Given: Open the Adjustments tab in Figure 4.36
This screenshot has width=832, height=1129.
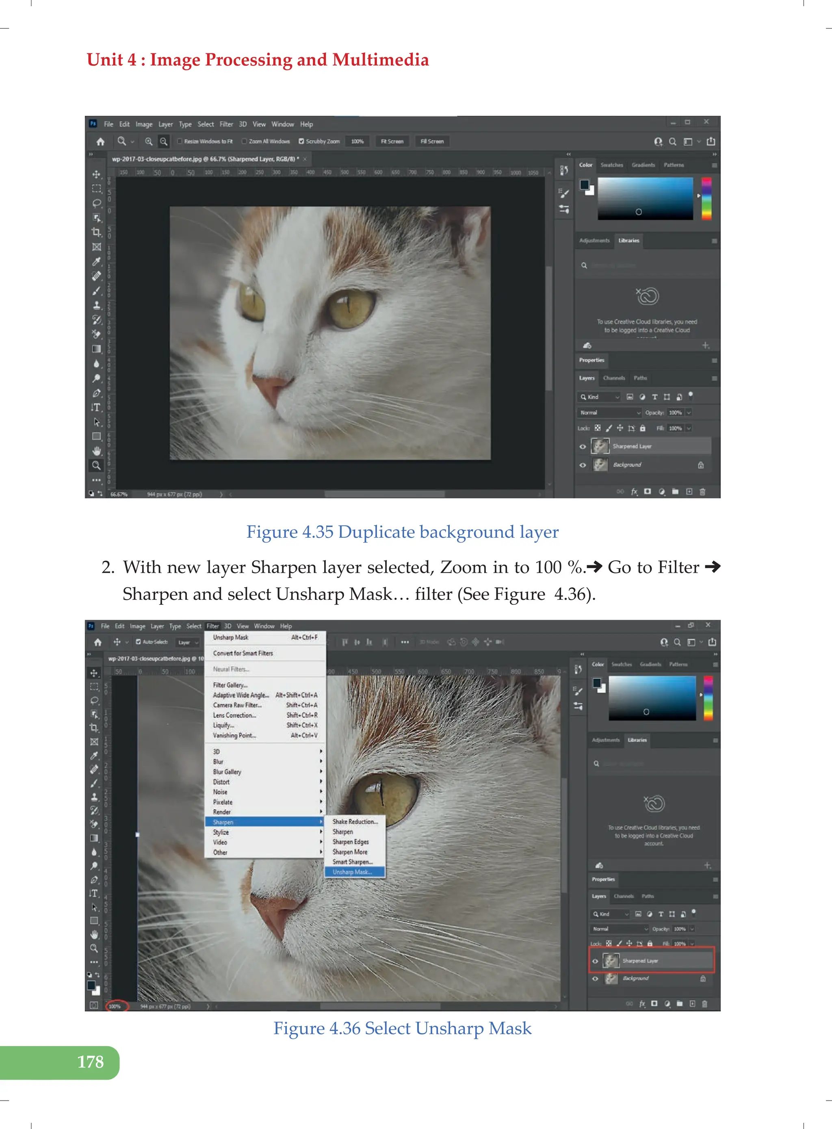Looking at the screenshot, I should [605, 740].
